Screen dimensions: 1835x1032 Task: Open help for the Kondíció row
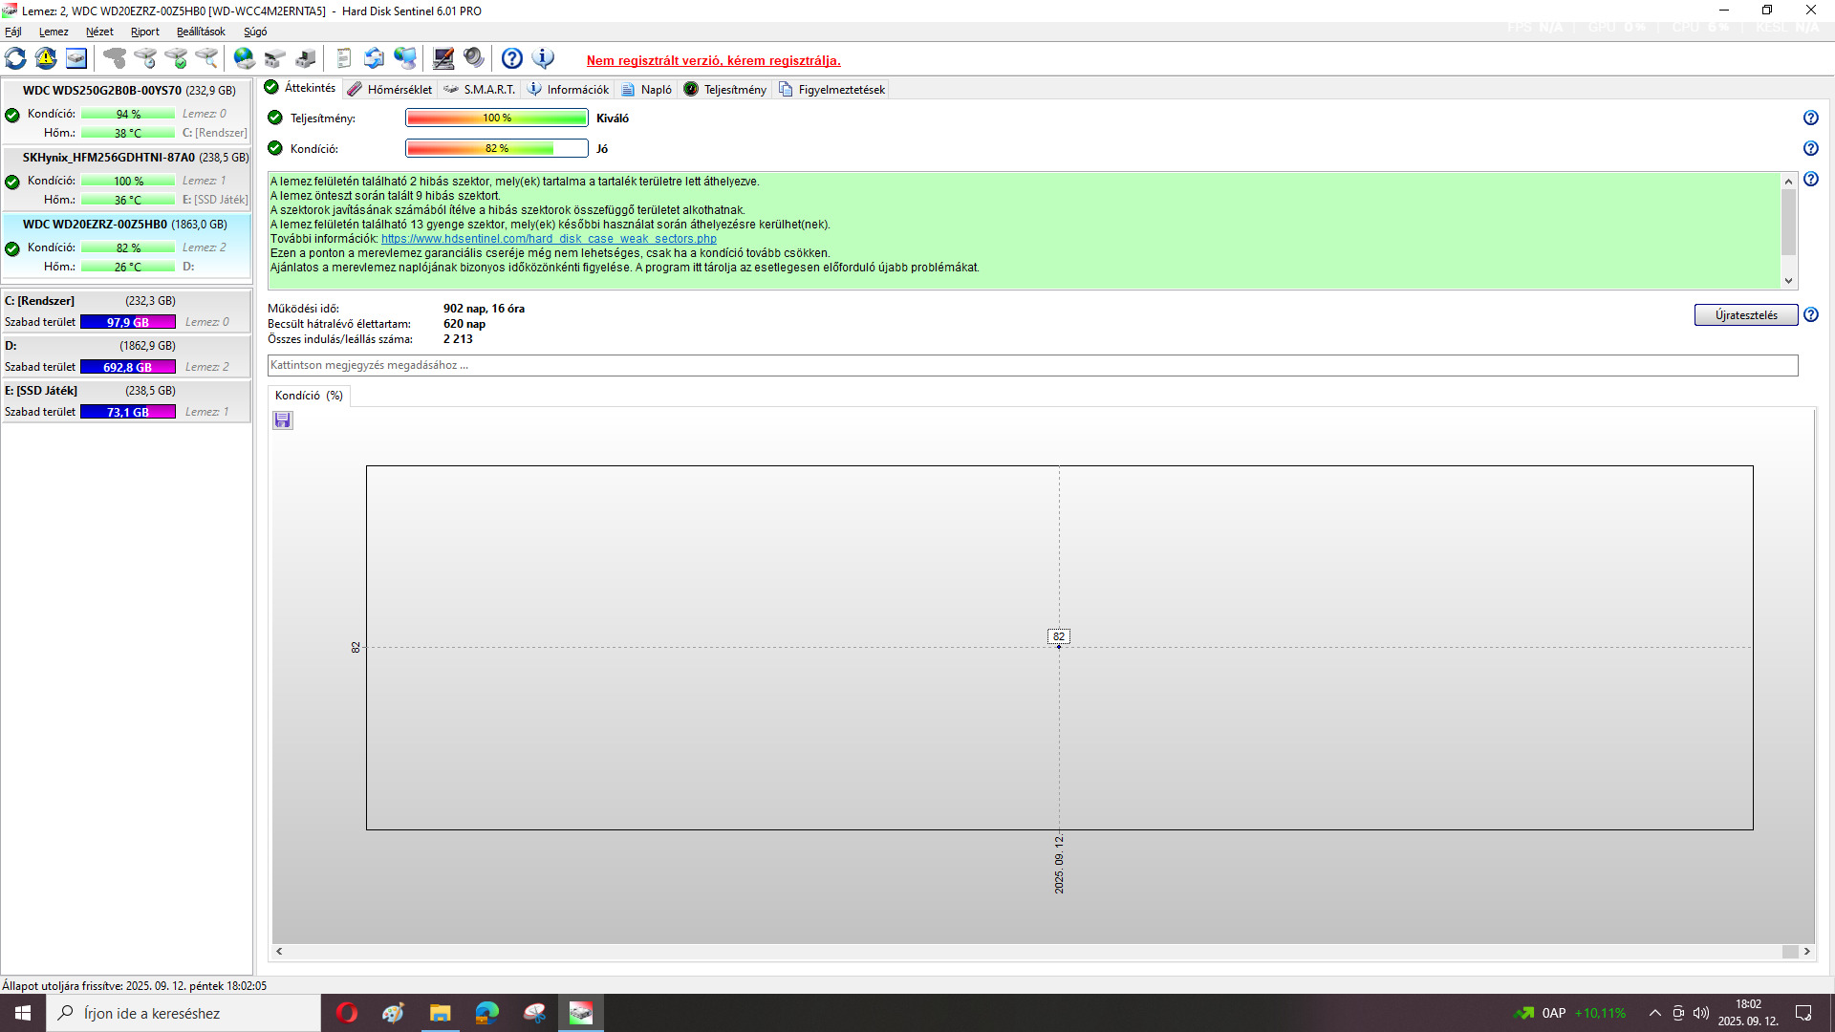click(x=1810, y=149)
